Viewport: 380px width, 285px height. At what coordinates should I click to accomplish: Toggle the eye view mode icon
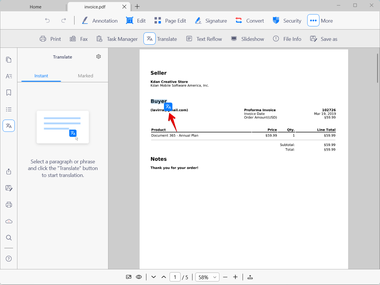(139, 277)
